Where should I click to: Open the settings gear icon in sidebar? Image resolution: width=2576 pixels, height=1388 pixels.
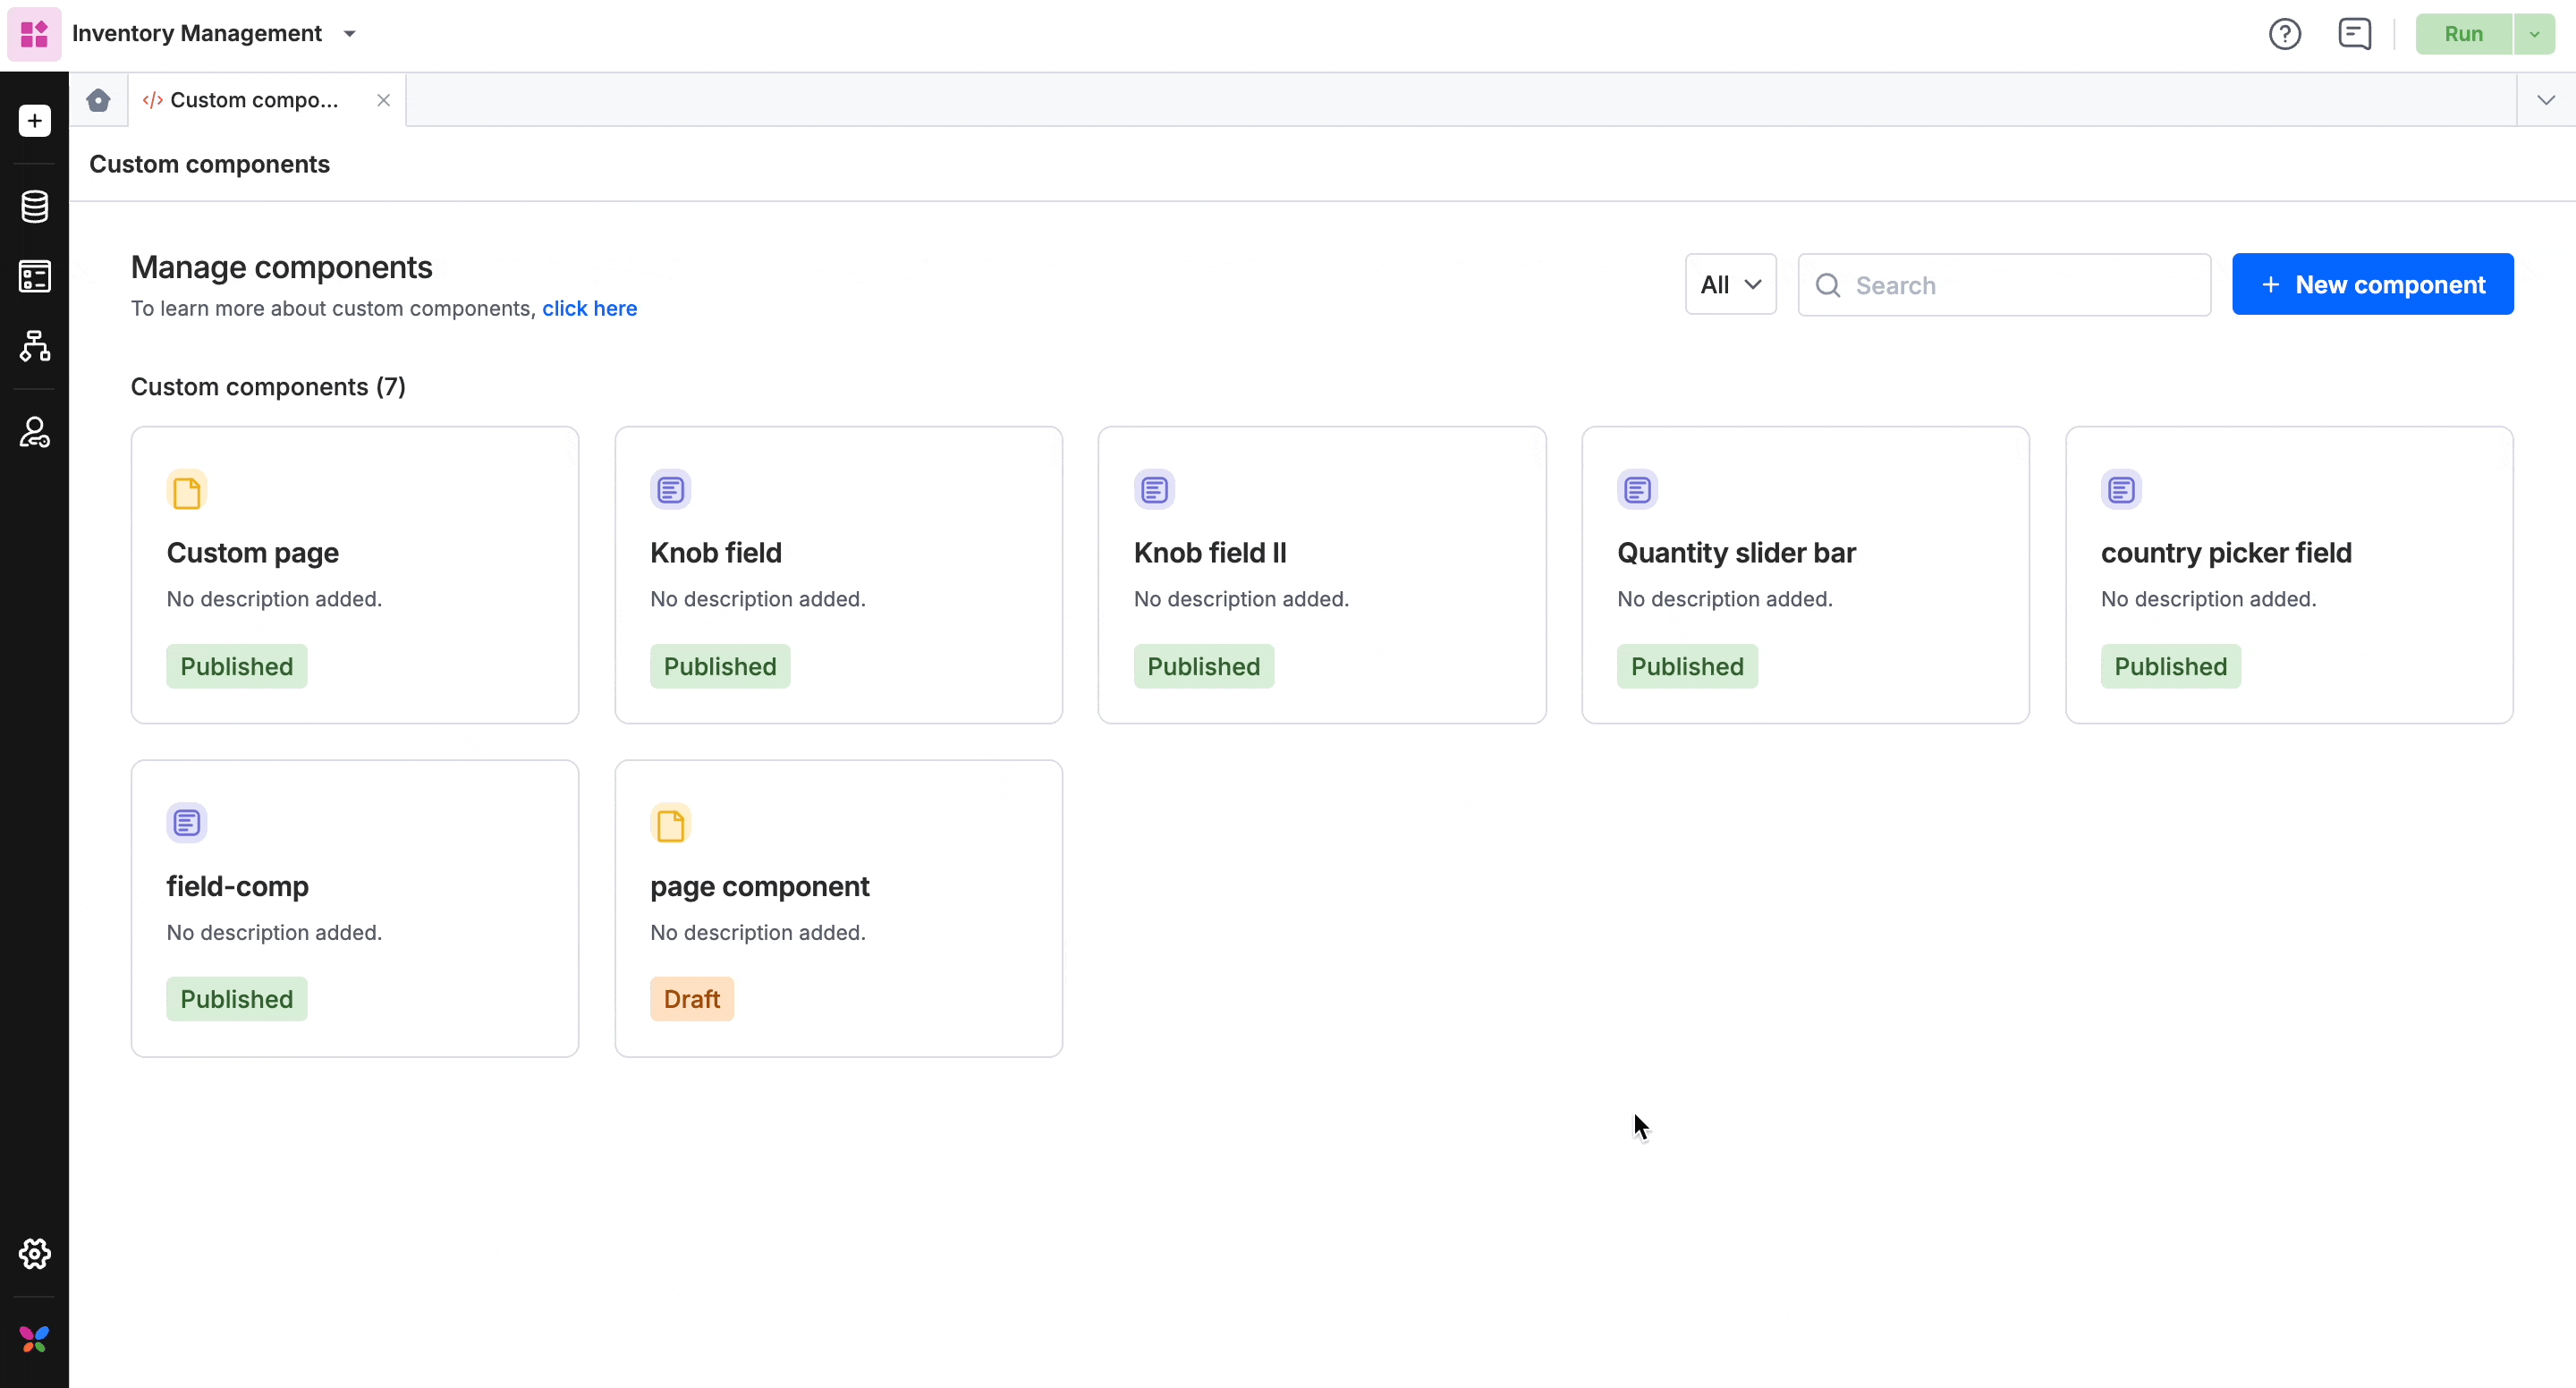click(x=34, y=1254)
